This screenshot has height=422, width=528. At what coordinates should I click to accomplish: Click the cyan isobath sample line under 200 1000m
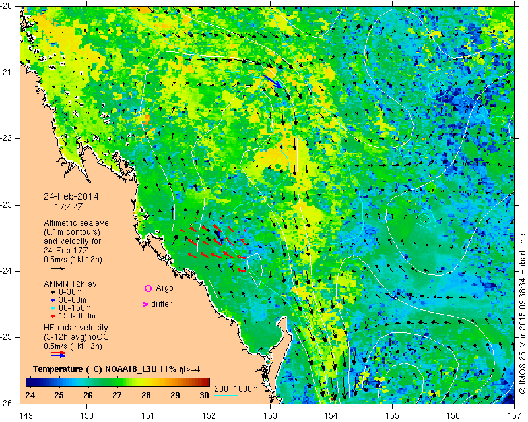pyautogui.click(x=226, y=395)
